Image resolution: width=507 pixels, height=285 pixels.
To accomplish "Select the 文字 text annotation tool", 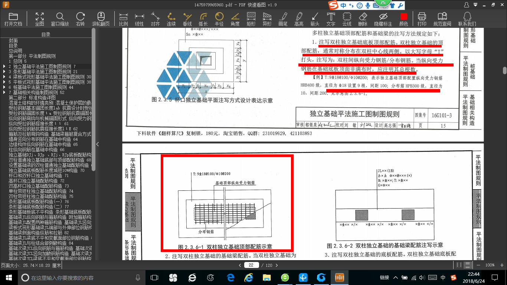I will (331, 19).
